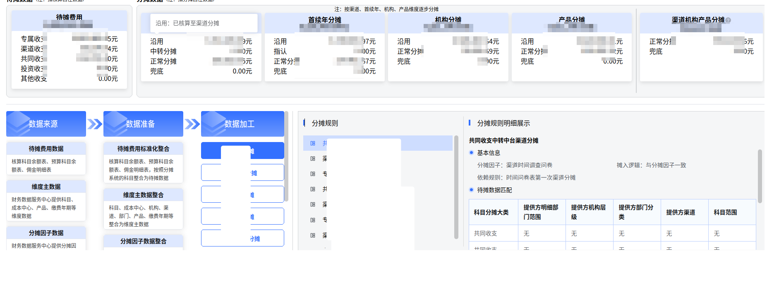The image size is (767, 301).
Task: Click the grid icon of the highlighted 分摊规则 row
Action: coord(313,143)
